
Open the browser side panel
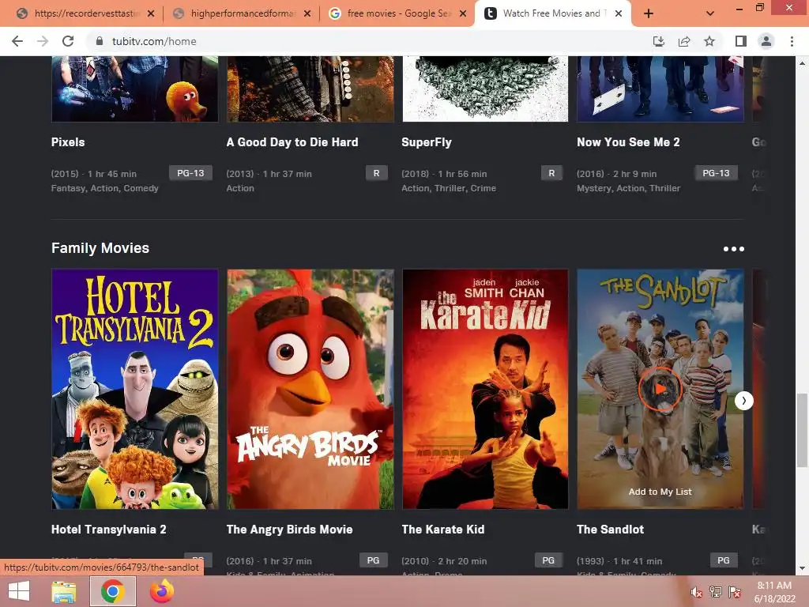tap(741, 41)
